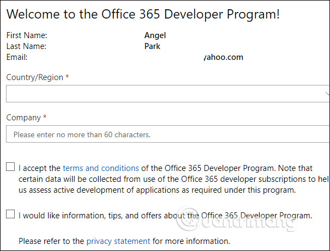Click the first name value Angel
Image resolution: width=330 pixels, height=251 pixels.
coord(155,35)
